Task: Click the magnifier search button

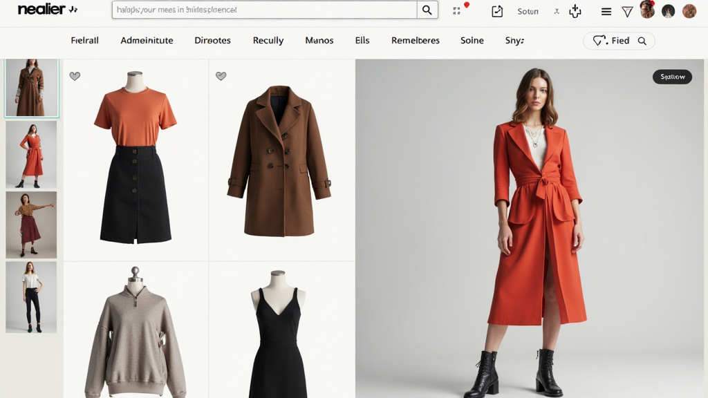Action: [x=427, y=10]
